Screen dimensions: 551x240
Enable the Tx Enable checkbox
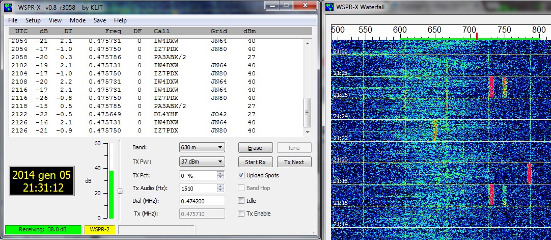pos(241,214)
